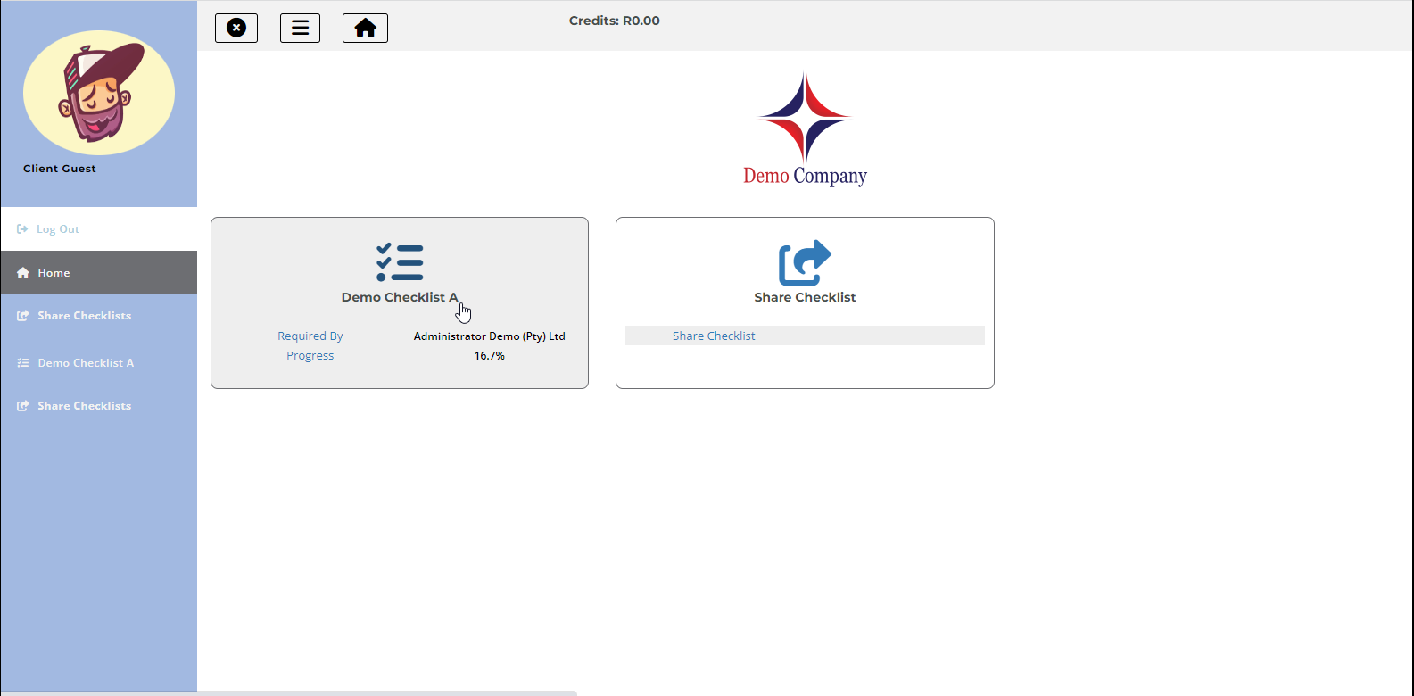
Task: Click the Share Checklist link row
Action: pyautogui.click(x=714, y=336)
